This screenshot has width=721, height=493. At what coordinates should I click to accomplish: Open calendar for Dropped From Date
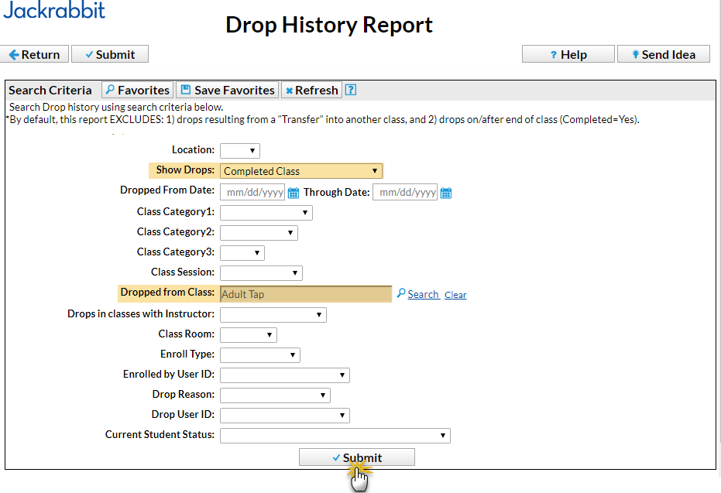point(294,193)
